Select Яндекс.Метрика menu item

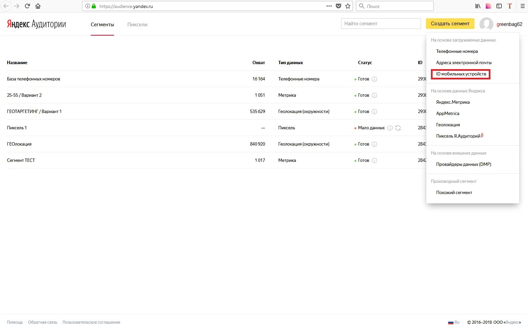[x=453, y=102]
